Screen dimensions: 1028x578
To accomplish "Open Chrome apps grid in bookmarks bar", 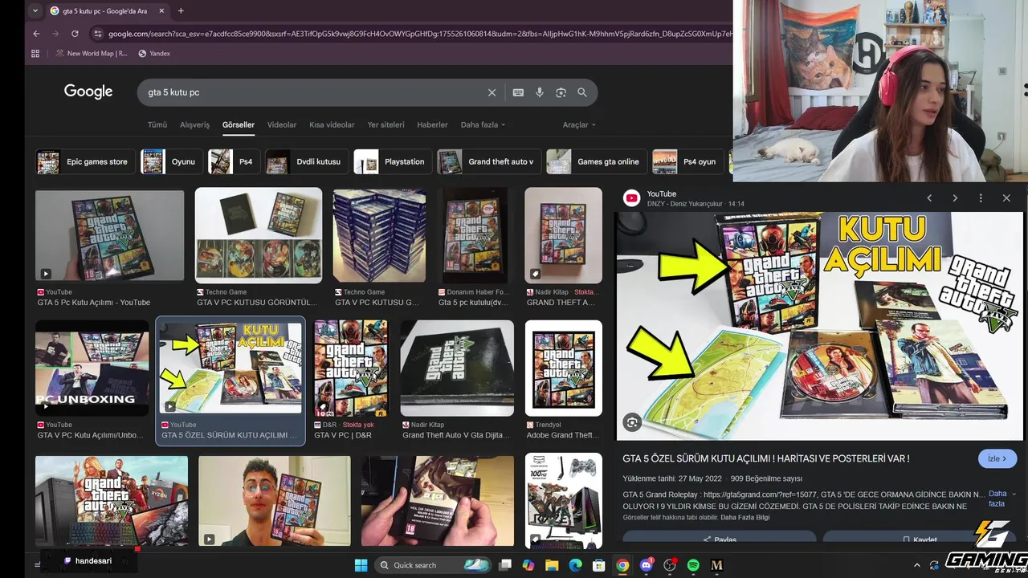I will pos(35,54).
